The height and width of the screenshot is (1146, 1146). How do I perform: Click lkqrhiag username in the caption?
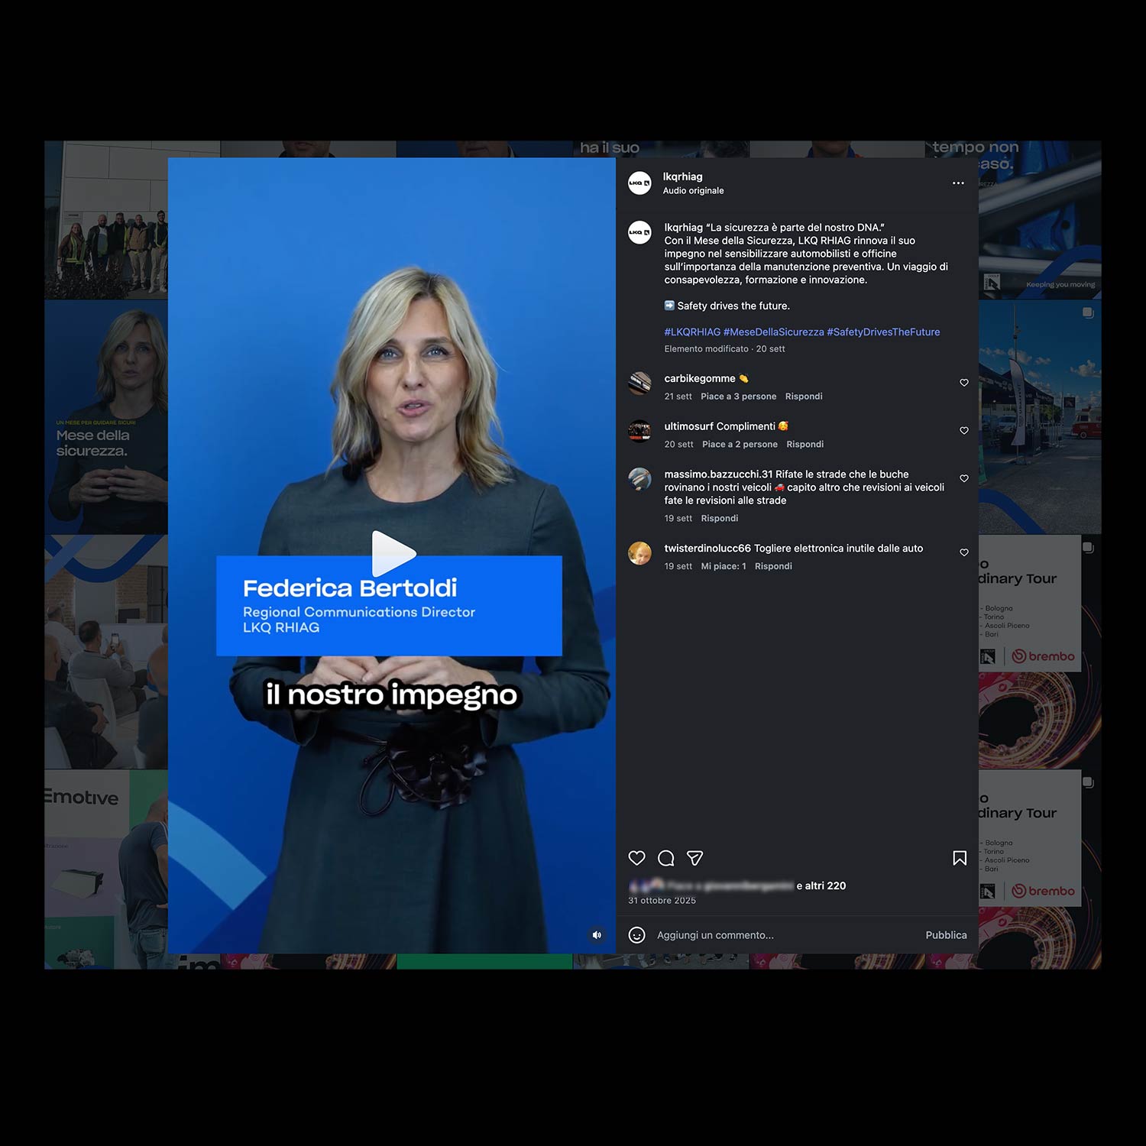684,228
